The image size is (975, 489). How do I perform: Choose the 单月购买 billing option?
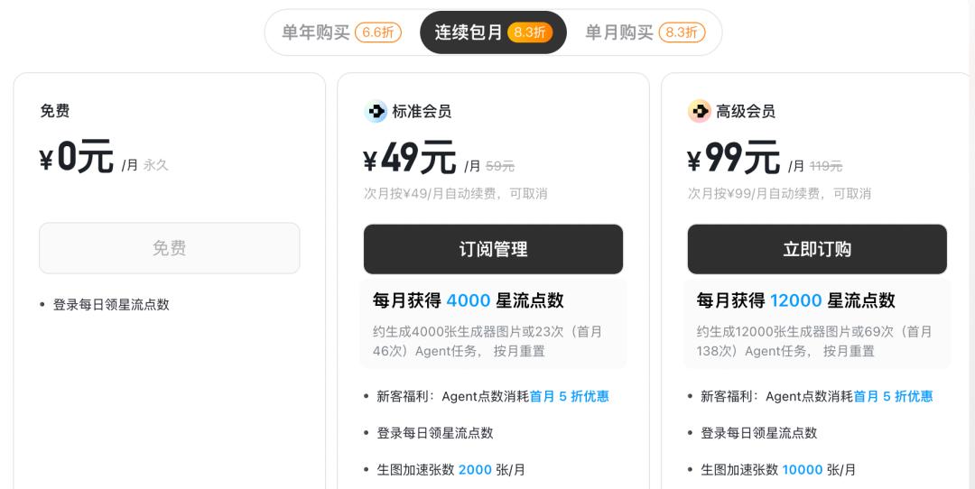pos(645,32)
